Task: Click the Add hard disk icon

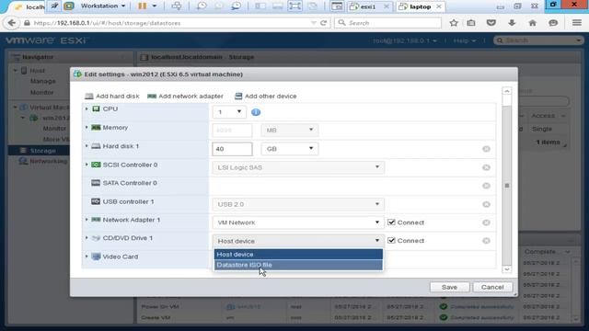Action: tap(89, 96)
